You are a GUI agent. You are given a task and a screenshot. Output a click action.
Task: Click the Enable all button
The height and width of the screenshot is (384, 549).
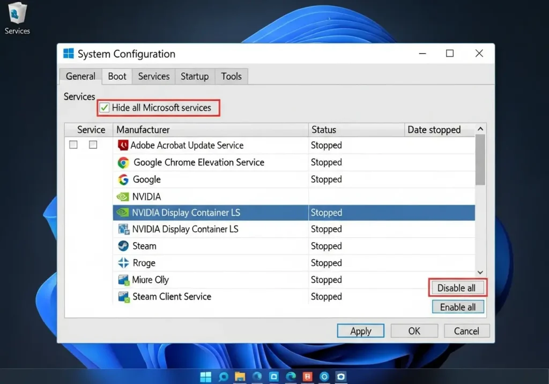(x=458, y=307)
